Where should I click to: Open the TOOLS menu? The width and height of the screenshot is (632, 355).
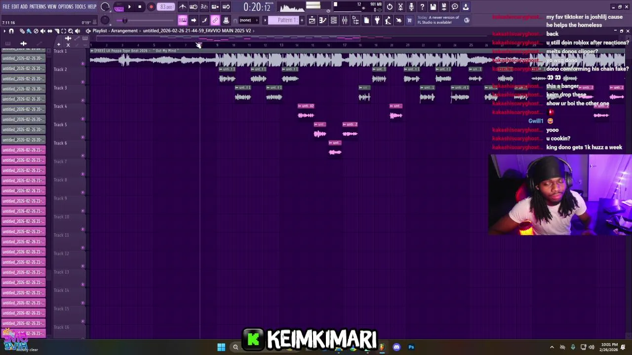80,6
